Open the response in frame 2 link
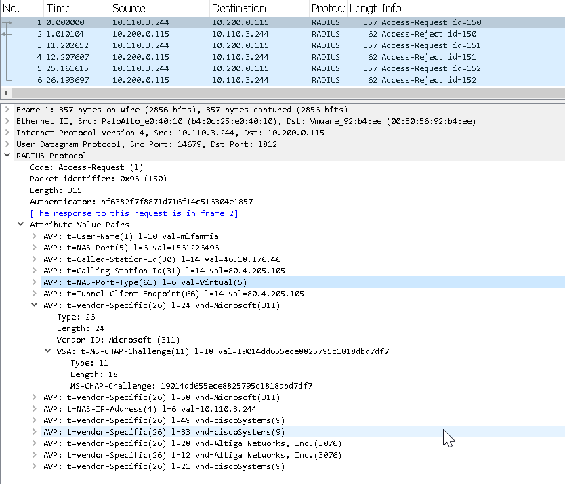This screenshot has height=484, width=565. (x=133, y=213)
